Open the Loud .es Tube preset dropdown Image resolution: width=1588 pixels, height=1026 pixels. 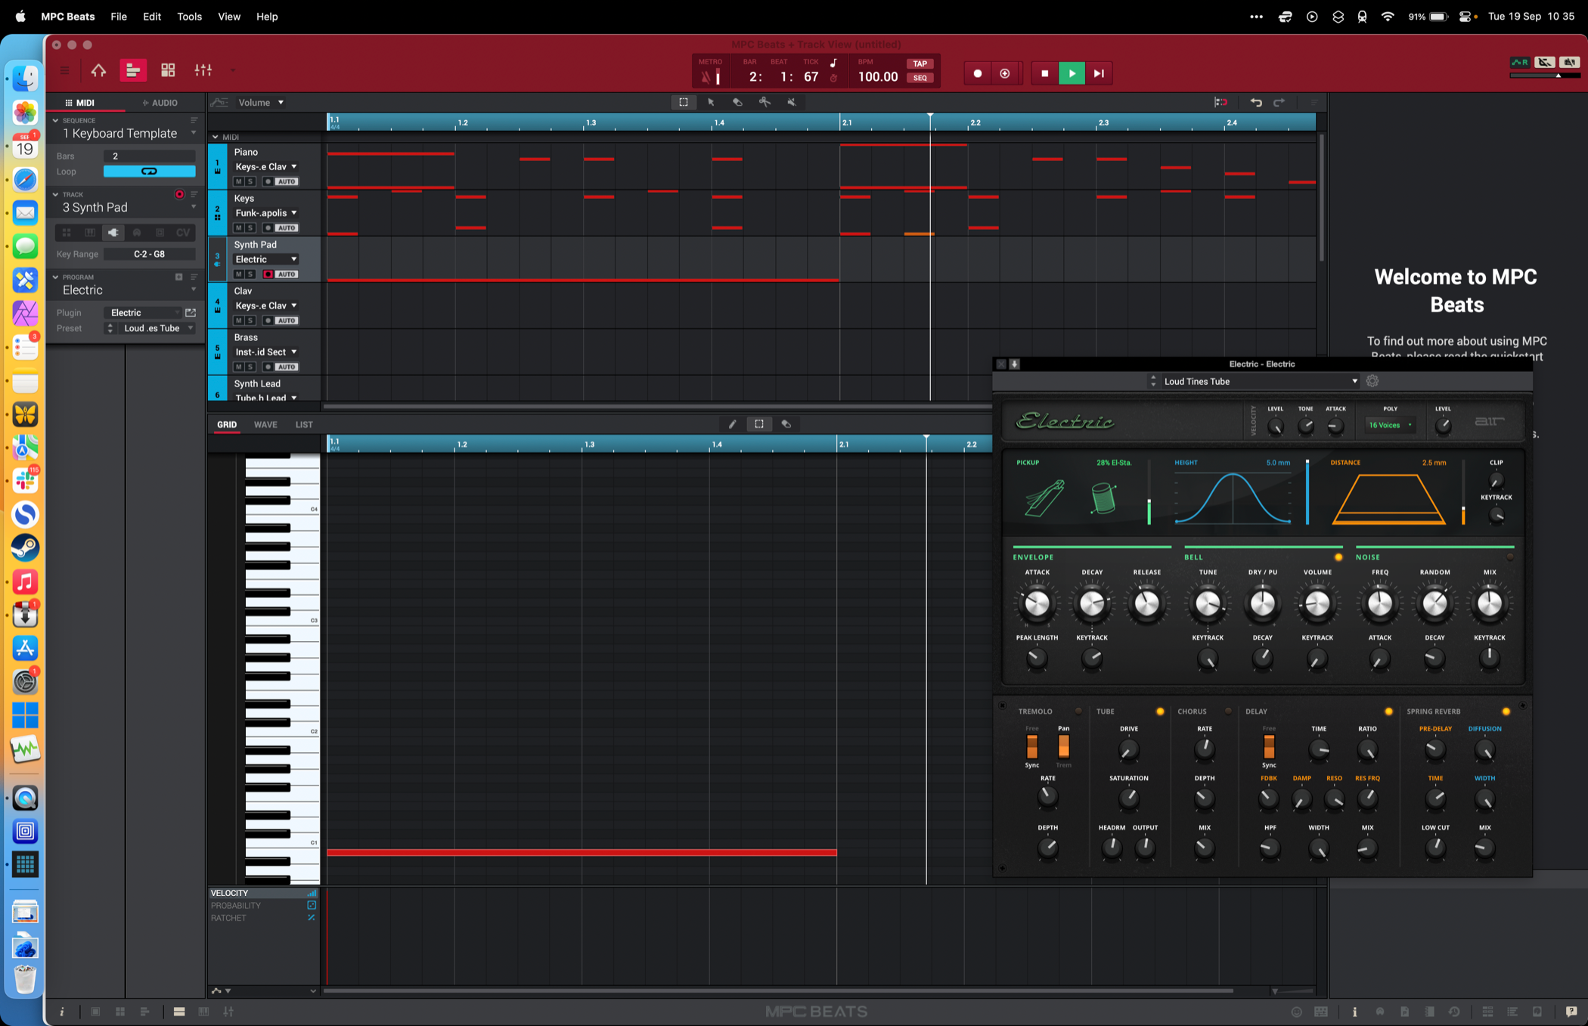(x=159, y=328)
